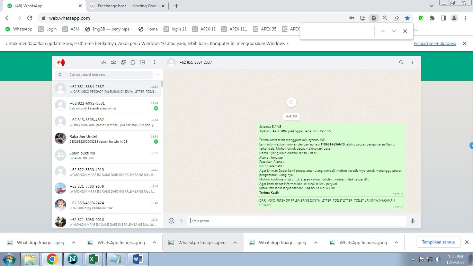Image resolution: width=473 pixels, height=266 pixels.
Task: Open chat with +62 821-8058-0010
Action: (107, 221)
